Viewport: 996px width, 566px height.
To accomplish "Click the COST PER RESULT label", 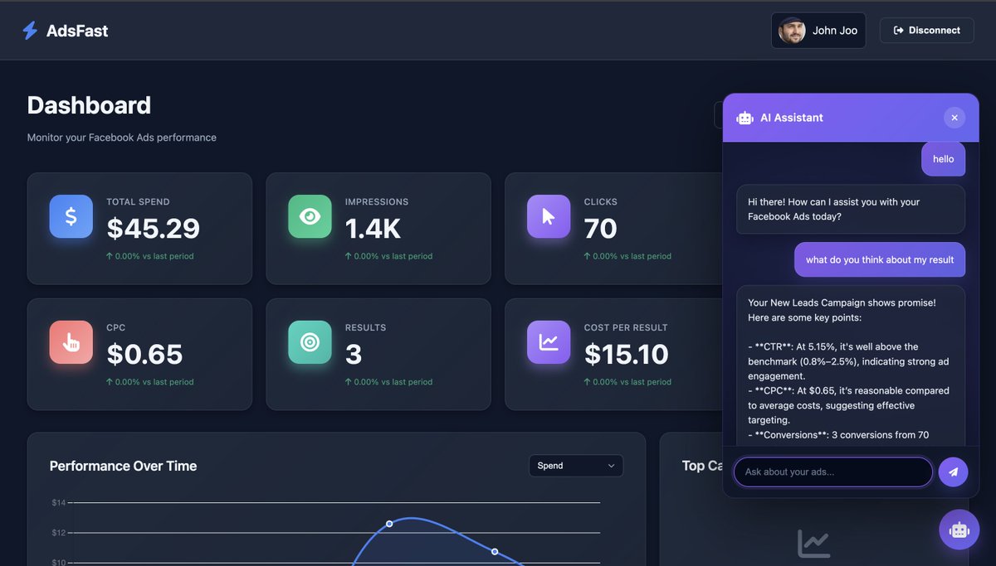I will point(626,327).
